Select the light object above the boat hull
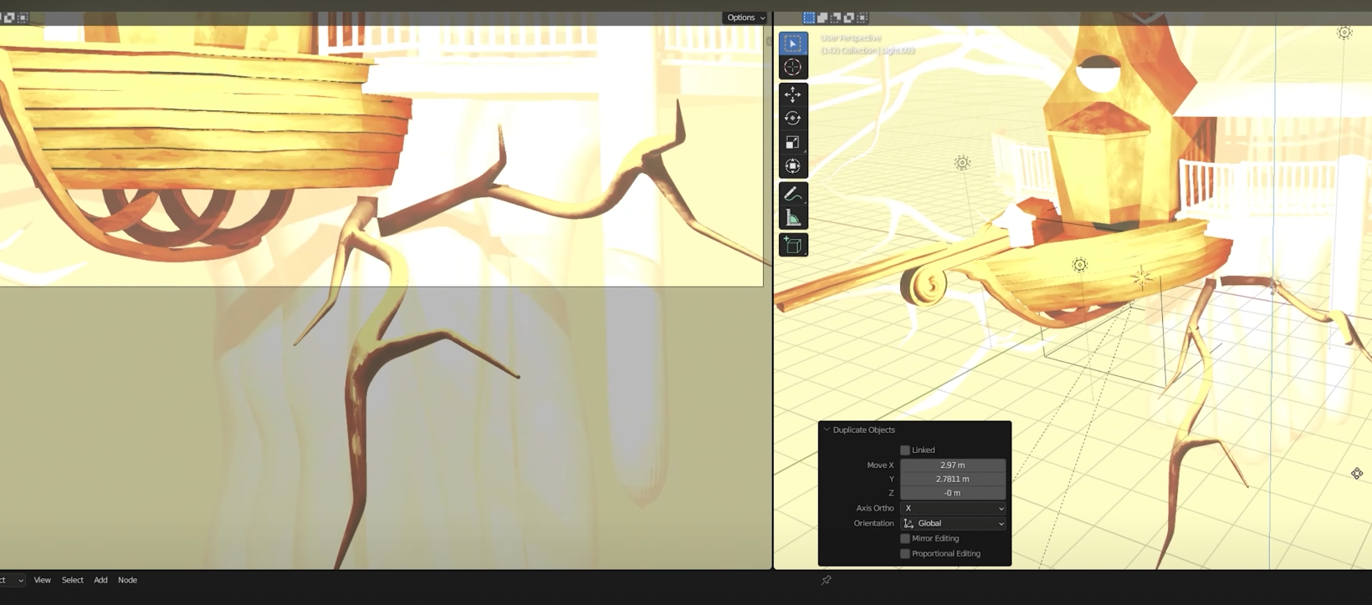 [x=1080, y=265]
